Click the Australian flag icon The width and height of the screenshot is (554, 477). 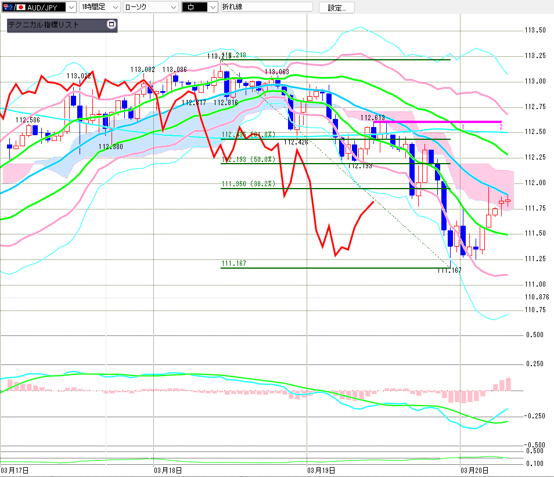[x=6, y=8]
